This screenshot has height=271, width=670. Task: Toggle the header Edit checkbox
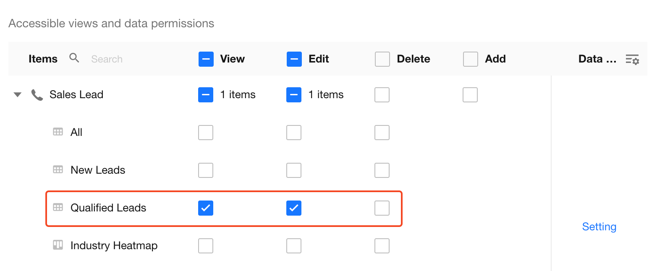tap(294, 59)
